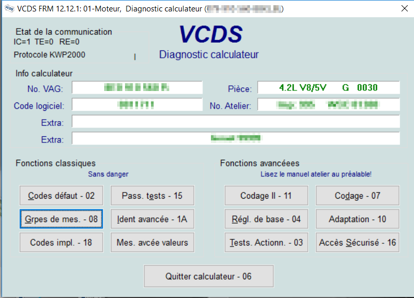Click the second Extra field
This screenshot has height=298, width=414.
coord(236,138)
